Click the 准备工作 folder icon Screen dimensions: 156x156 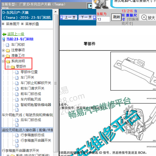8,56
